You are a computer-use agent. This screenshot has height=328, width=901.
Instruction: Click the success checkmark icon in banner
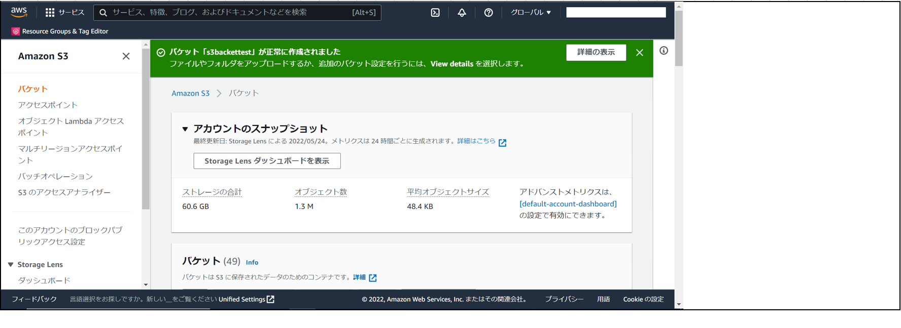(161, 53)
